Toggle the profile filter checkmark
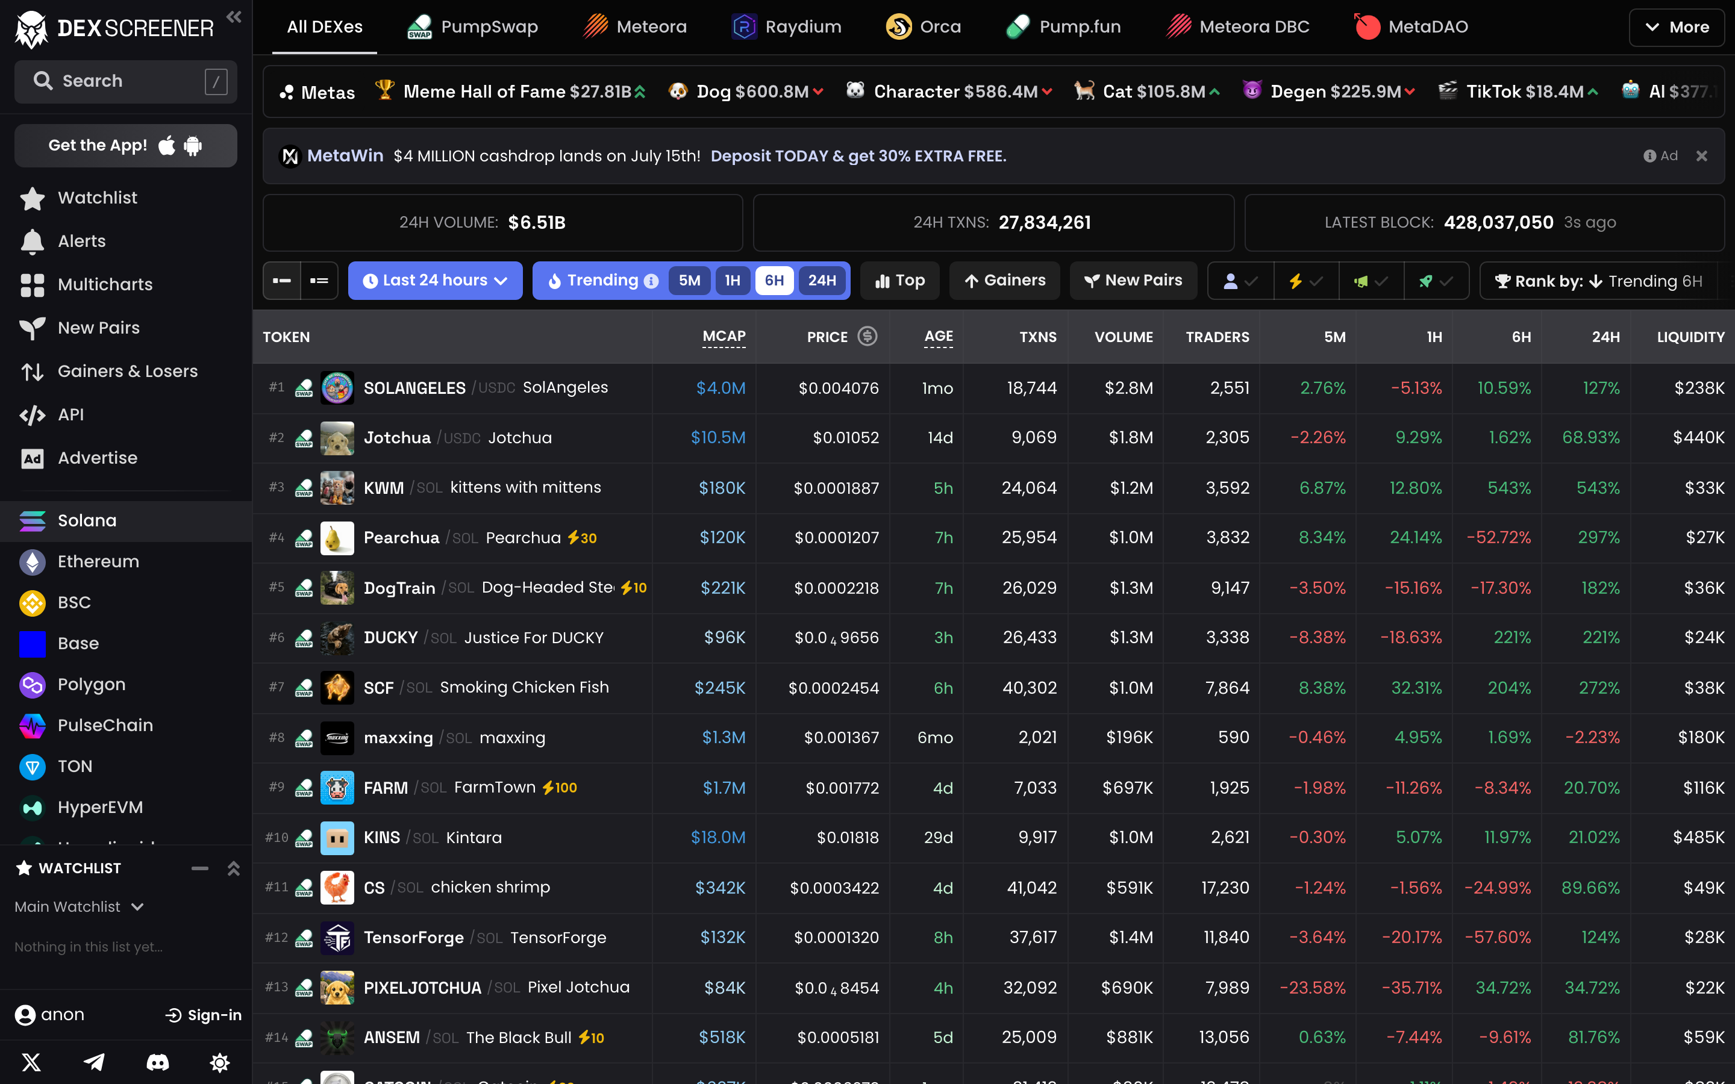Image resolution: width=1735 pixels, height=1084 pixels. (x=1241, y=281)
